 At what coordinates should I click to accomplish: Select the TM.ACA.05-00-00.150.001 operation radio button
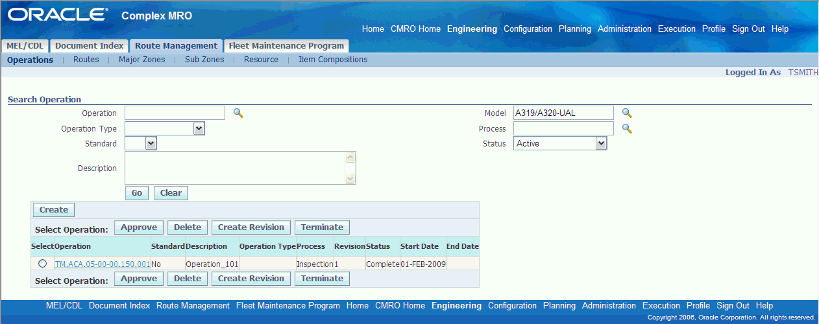coord(43,264)
